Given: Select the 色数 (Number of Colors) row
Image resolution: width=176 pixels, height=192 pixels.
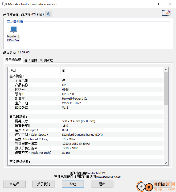Looking at the screenshot, I should pyautogui.click(x=86, y=139).
